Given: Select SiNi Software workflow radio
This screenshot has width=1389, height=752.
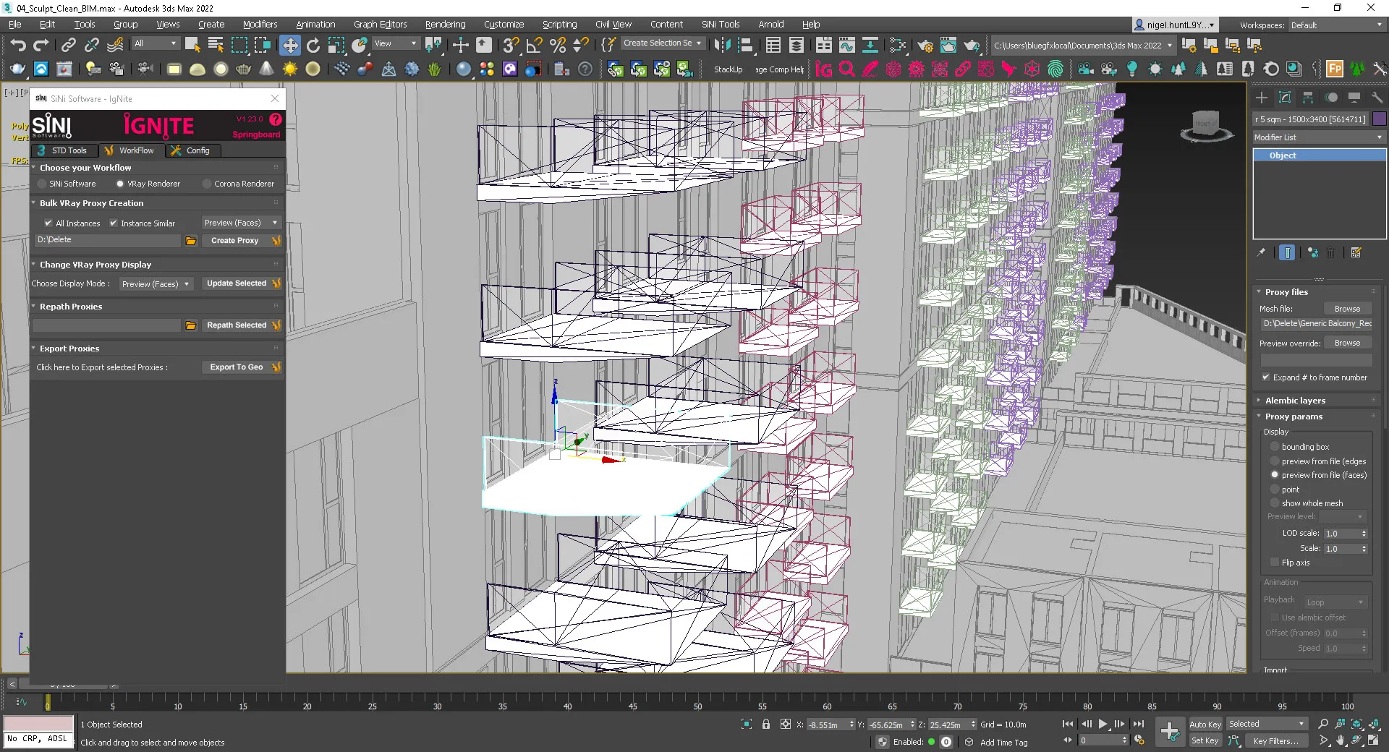Looking at the screenshot, I should 43,184.
